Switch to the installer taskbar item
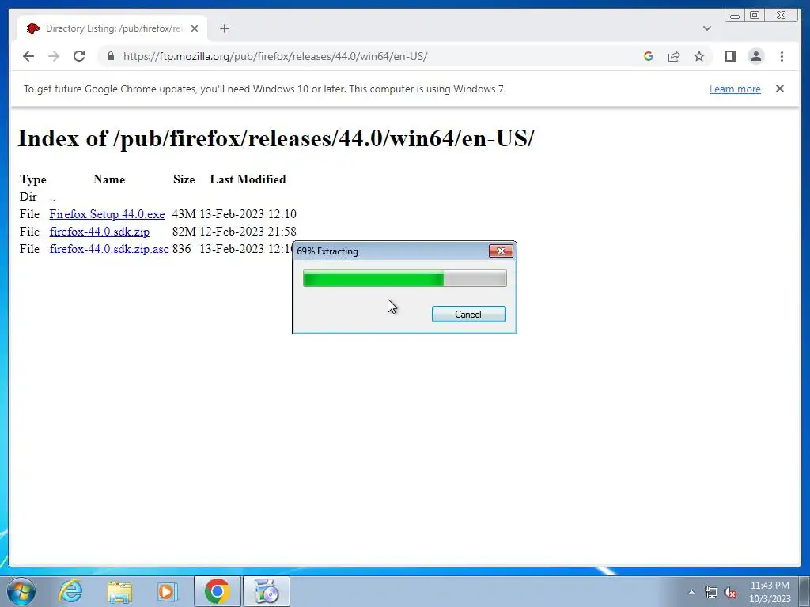Viewport: 810px width, 607px height. (x=267, y=591)
